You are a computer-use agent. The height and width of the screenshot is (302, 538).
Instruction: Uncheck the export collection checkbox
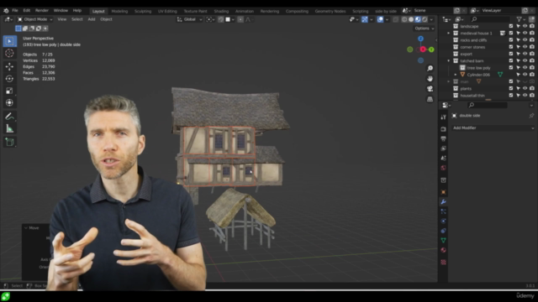[511, 54]
